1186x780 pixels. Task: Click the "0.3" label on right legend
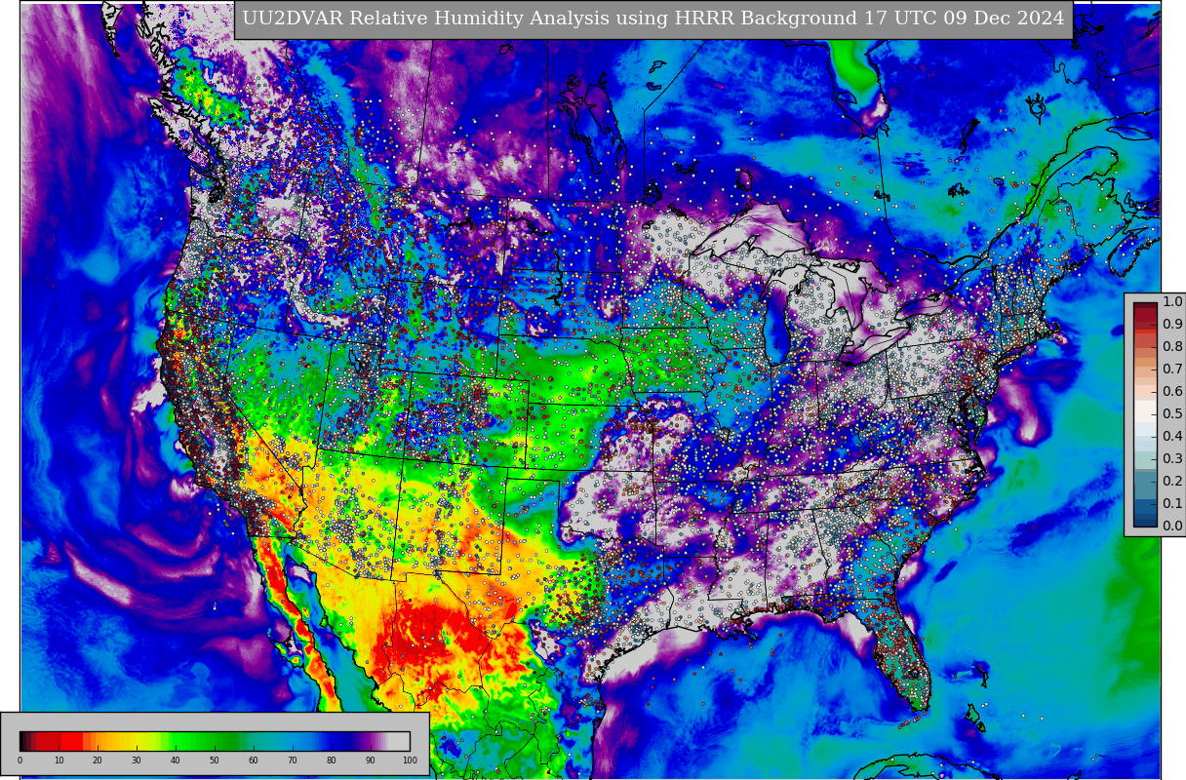pyautogui.click(x=1172, y=459)
